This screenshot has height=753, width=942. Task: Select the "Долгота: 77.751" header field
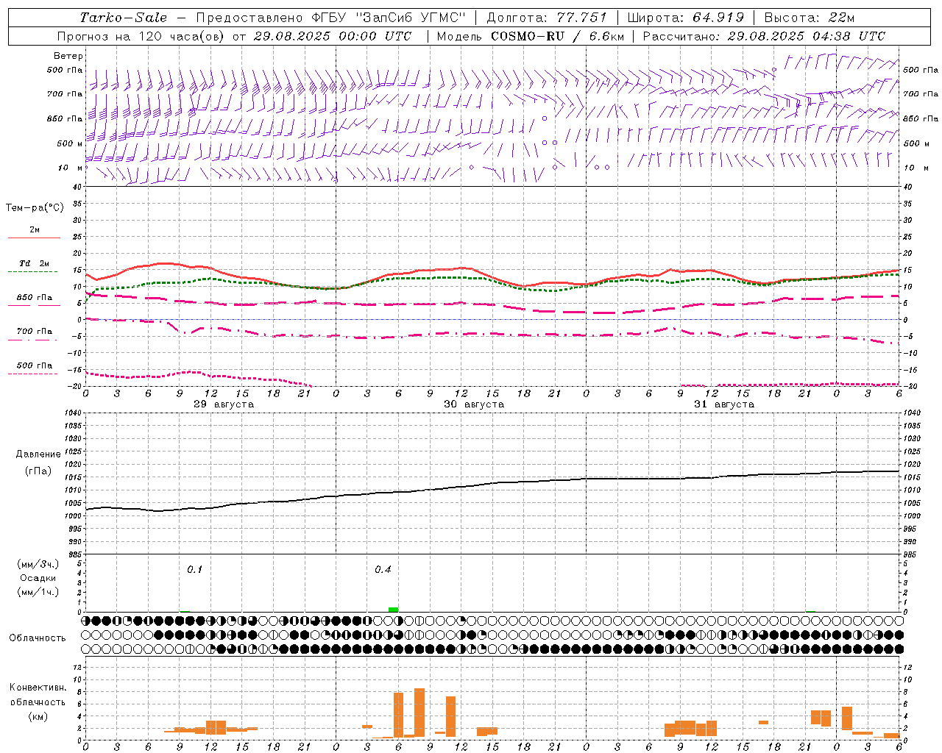547,18
